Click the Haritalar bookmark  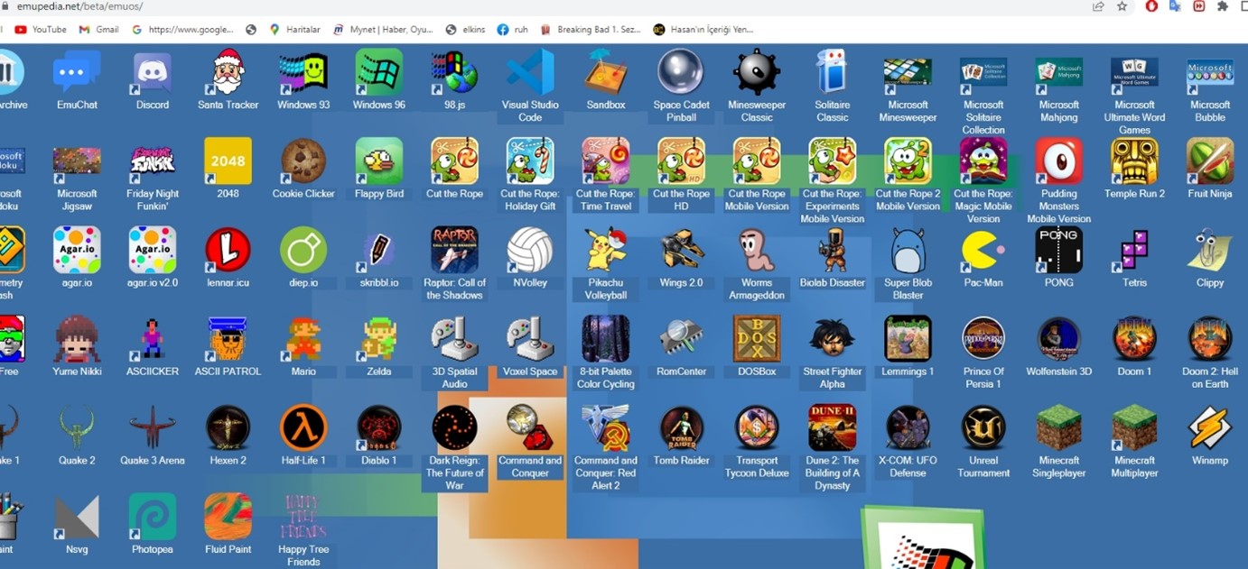[x=294, y=30]
